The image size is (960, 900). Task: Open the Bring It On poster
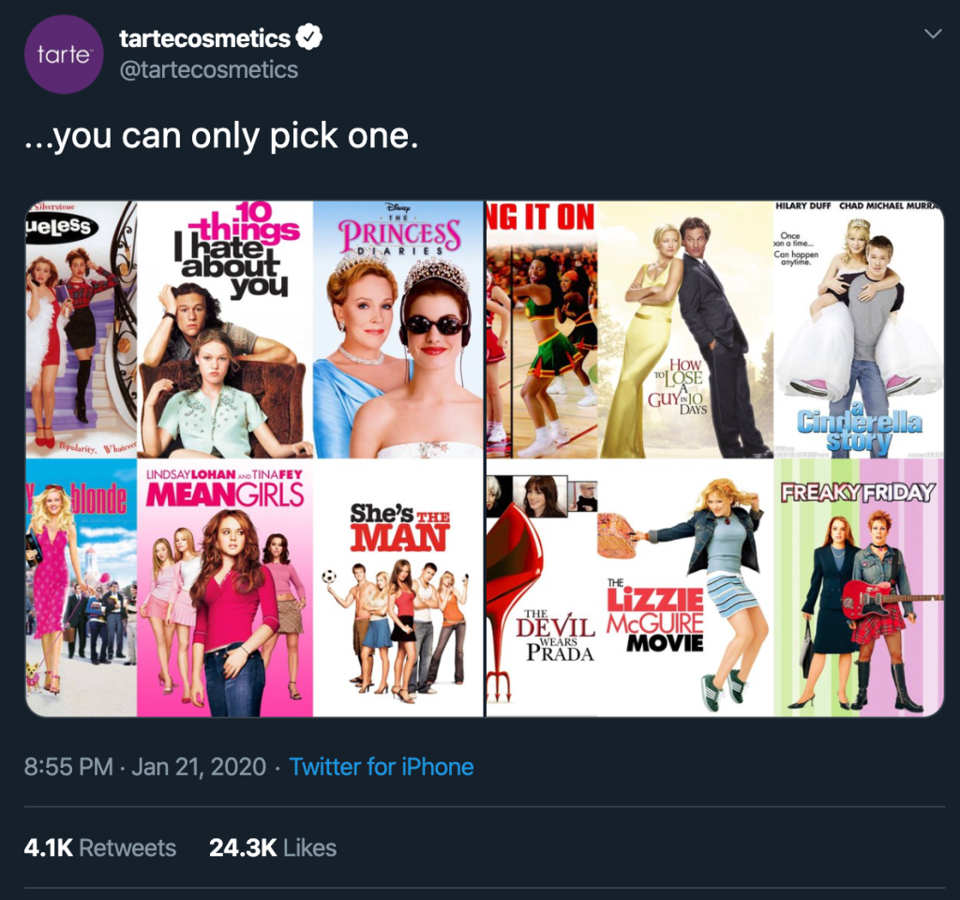click(x=542, y=329)
